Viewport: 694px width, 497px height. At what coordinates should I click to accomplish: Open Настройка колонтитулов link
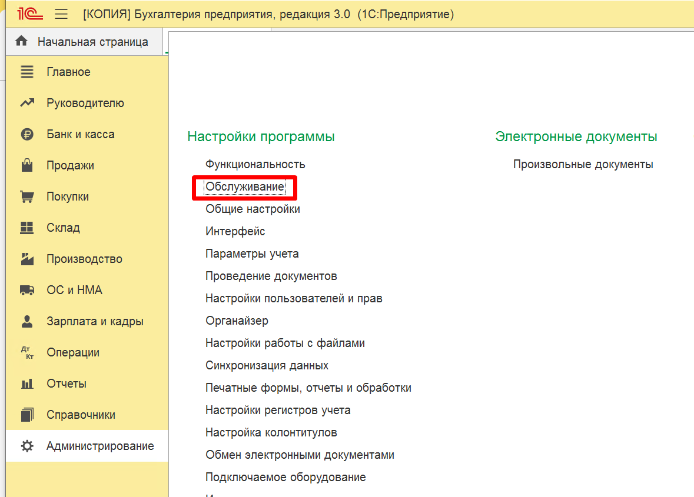pos(271,432)
